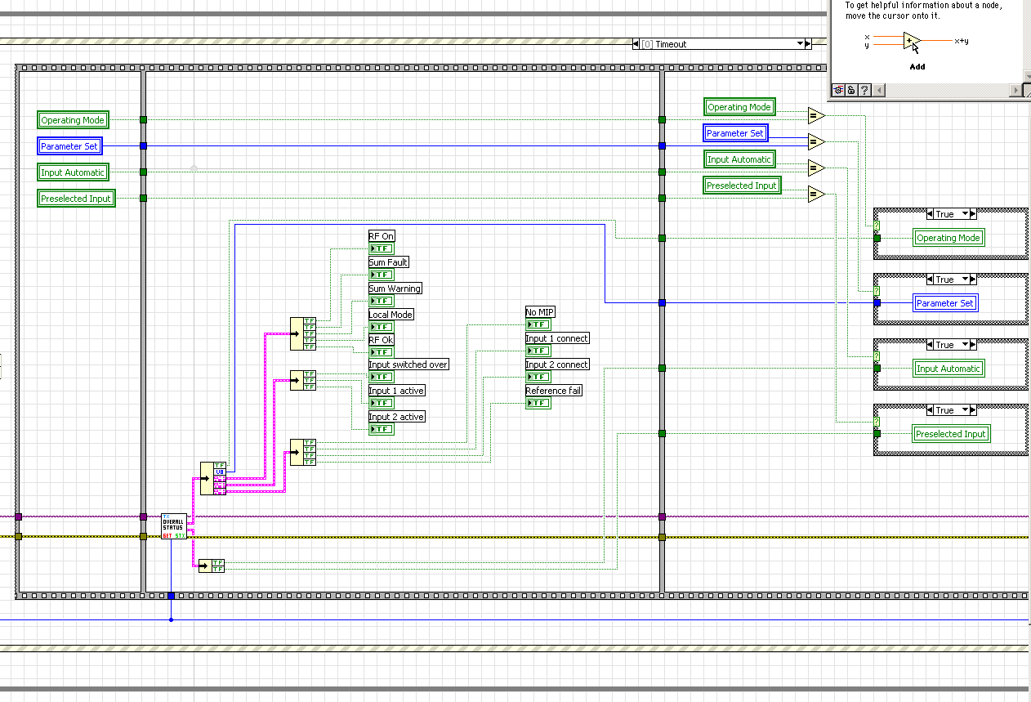Image resolution: width=1031 pixels, height=702 pixels.
Task: Click the Overall Status subVI node
Action: pyautogui.click(x=174, y=526)
